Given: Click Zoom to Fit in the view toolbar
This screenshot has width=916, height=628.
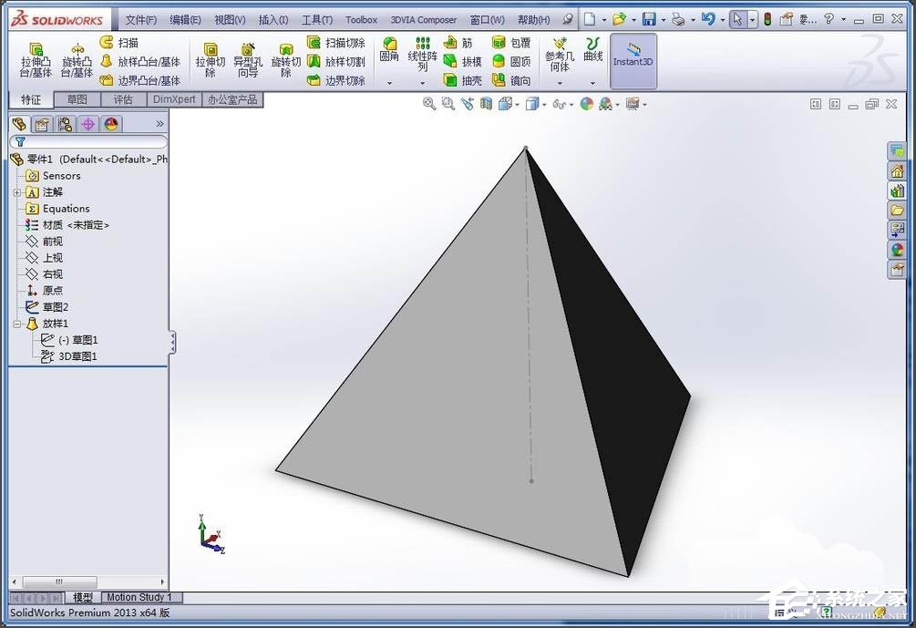Looking at the screenshot, I should pyautogui.click(x=428, y=103).
